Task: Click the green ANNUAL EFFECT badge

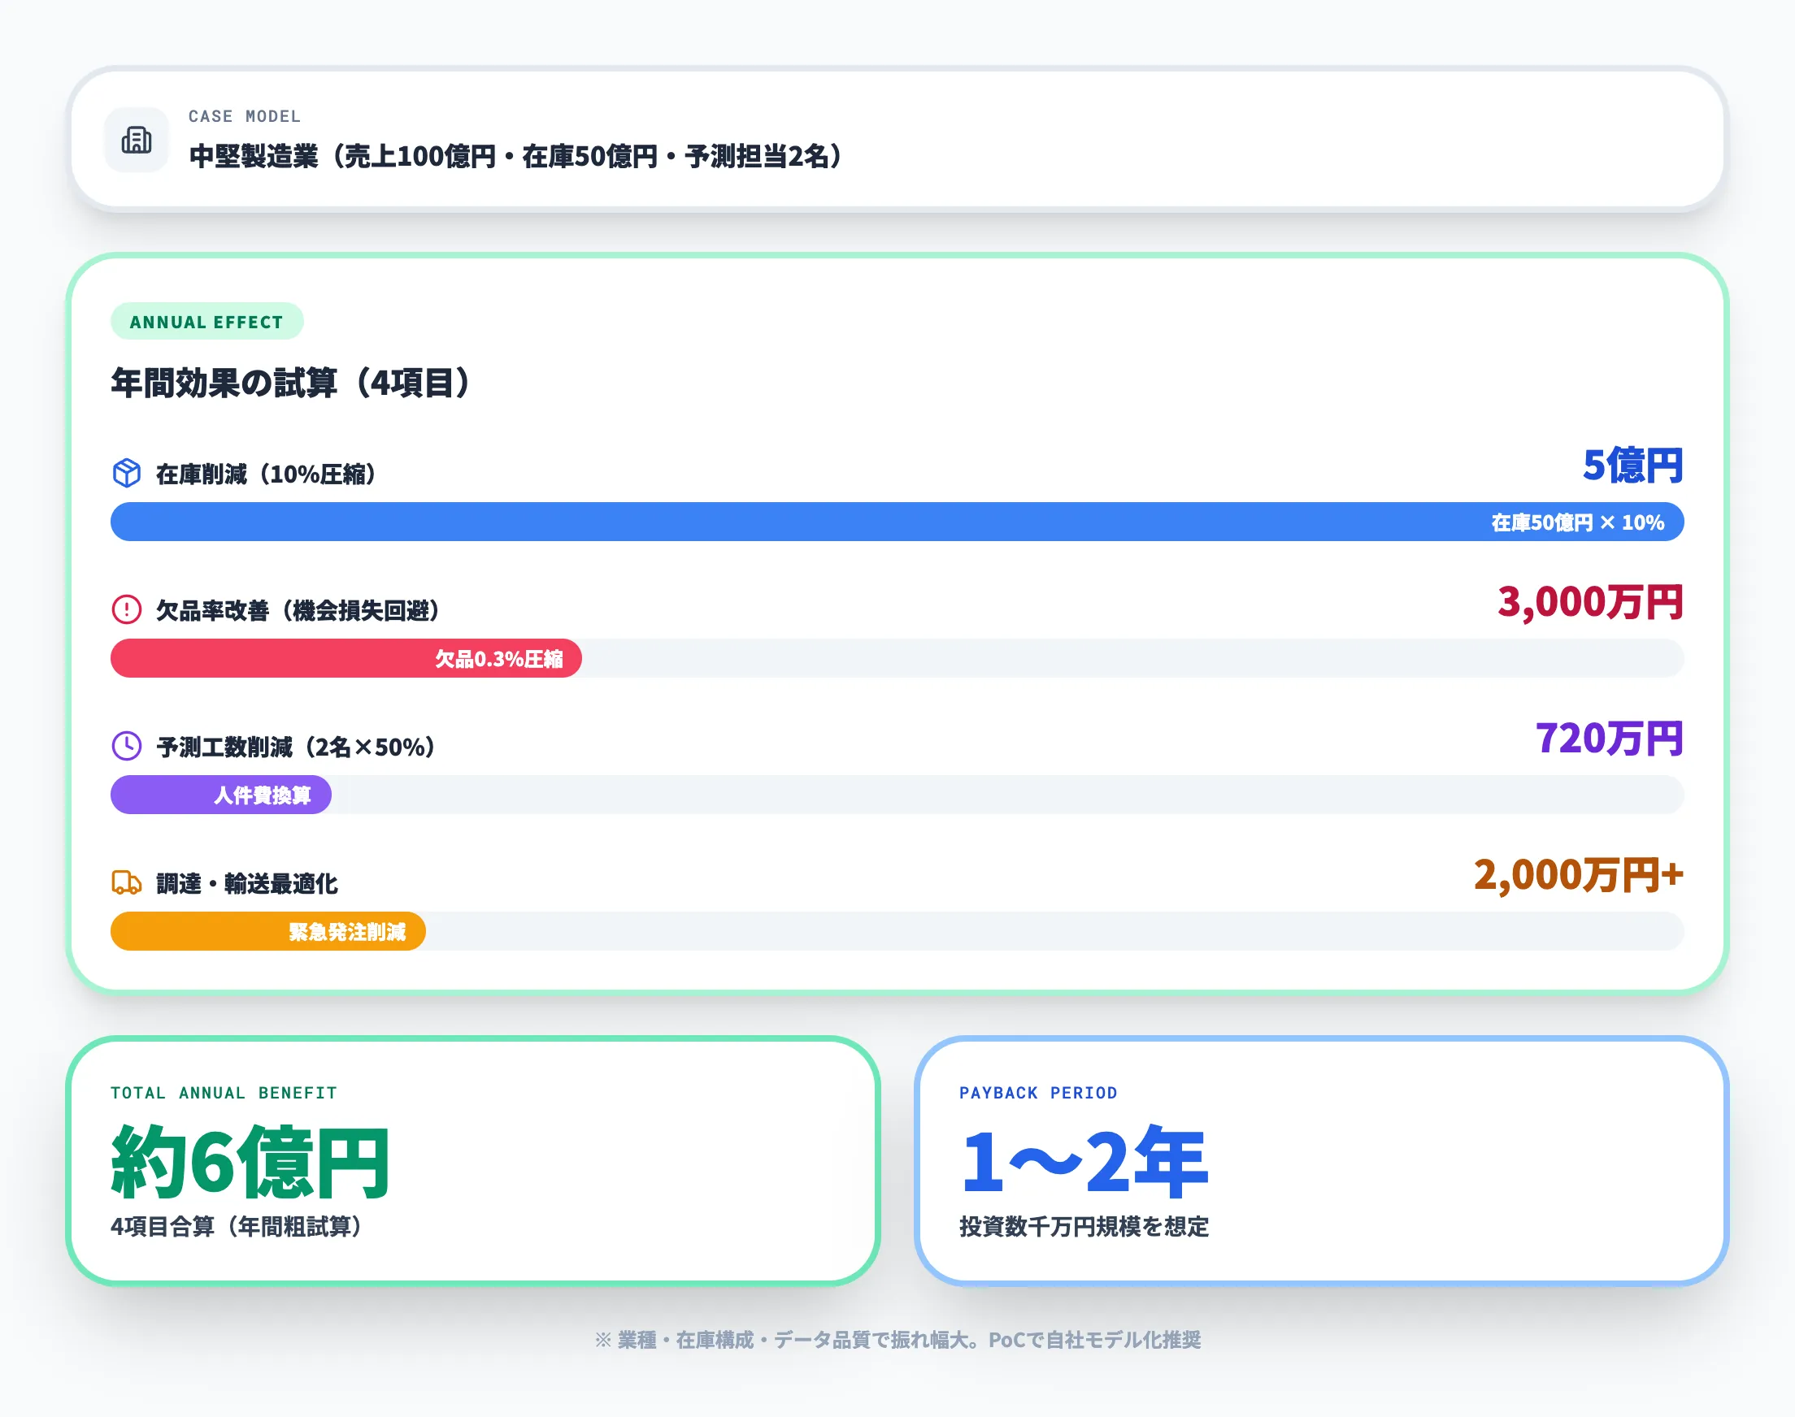Action: [206, 322]
